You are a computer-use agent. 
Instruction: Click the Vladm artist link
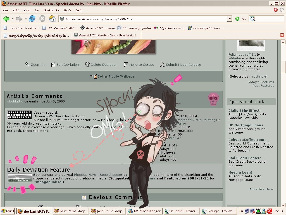[236, 58]
